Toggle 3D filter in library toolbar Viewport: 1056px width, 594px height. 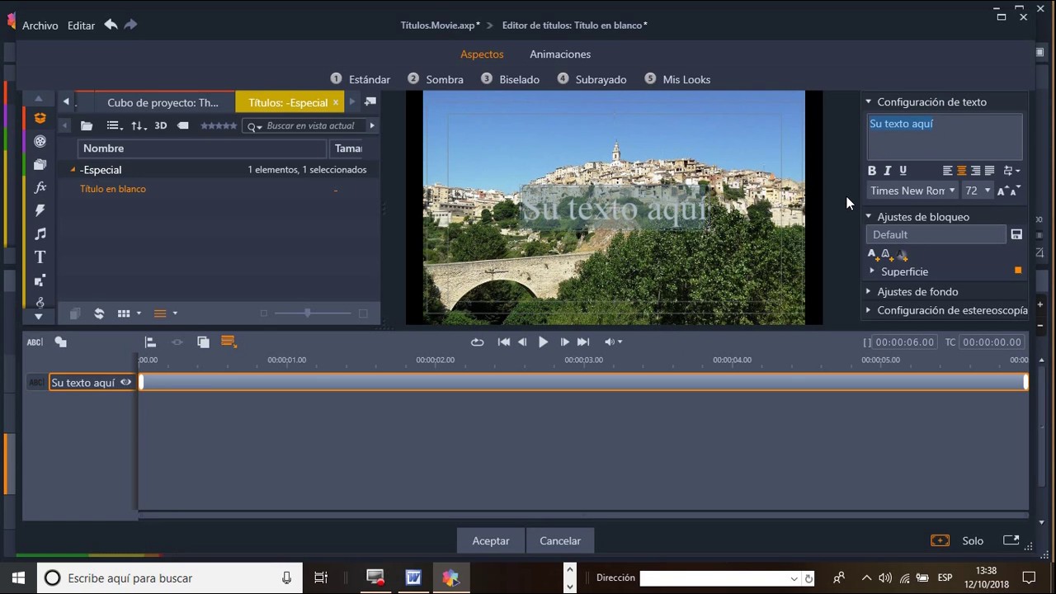161,125
